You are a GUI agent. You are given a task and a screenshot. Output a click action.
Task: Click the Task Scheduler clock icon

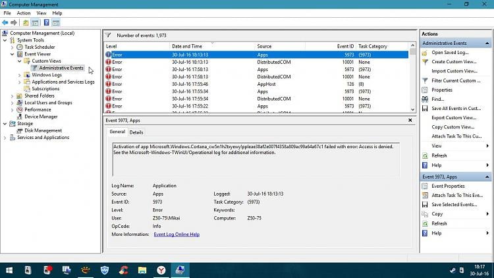[20, 47]
